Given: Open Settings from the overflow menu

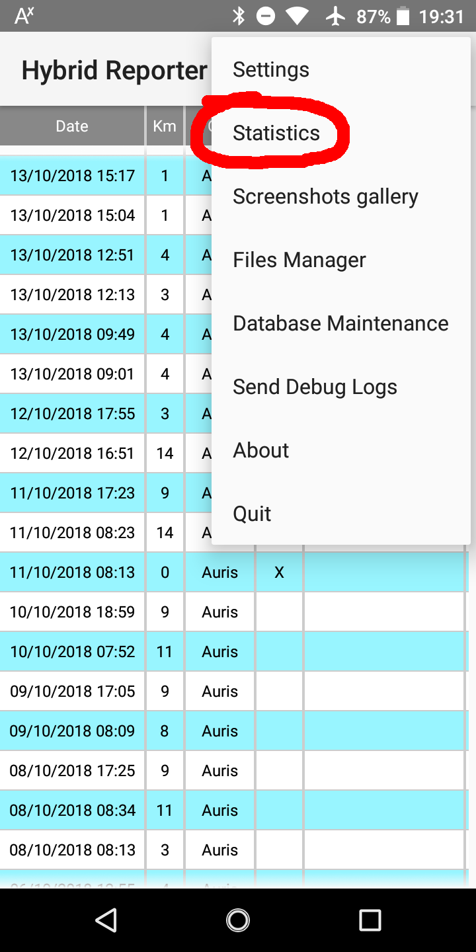Looking at the screenshot, I should pyautogui.click(x=270, y=69).
